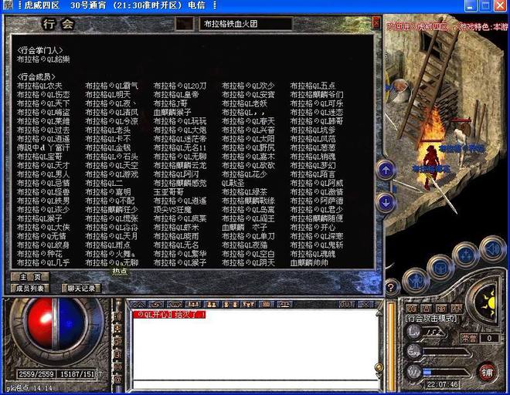Select member 布拉格QL农夫

[39, 86]
